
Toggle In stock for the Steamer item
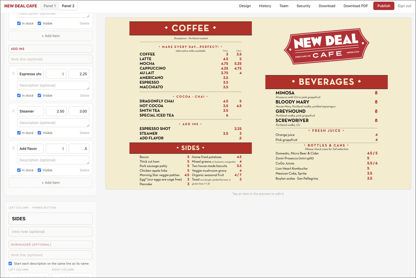[x=19, y=133]
